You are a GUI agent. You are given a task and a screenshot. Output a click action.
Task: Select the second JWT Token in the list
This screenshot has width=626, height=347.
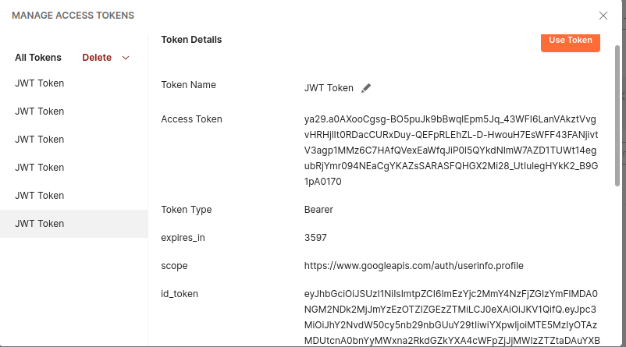(x=40, y=112)
